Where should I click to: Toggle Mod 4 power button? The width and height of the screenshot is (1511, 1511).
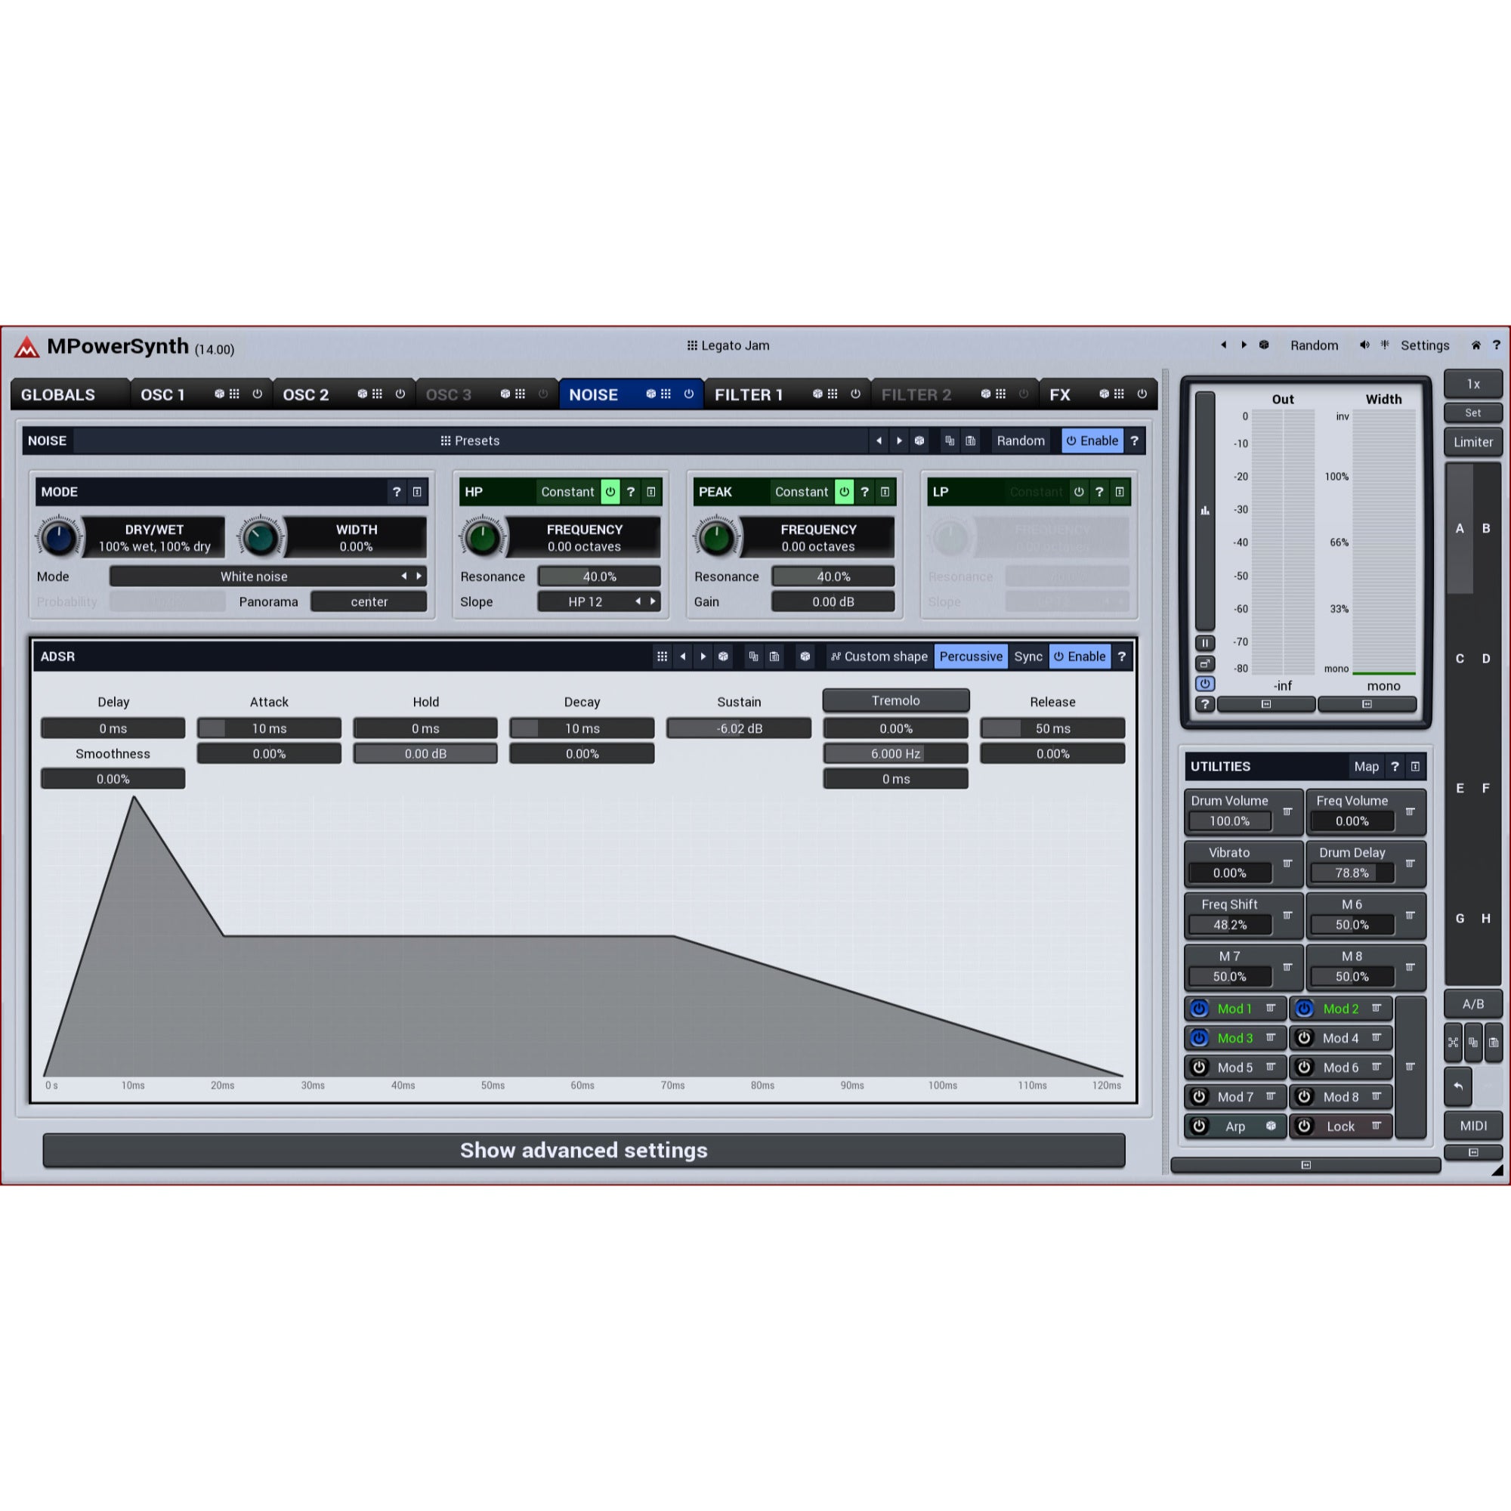tap(1304, 1038)
